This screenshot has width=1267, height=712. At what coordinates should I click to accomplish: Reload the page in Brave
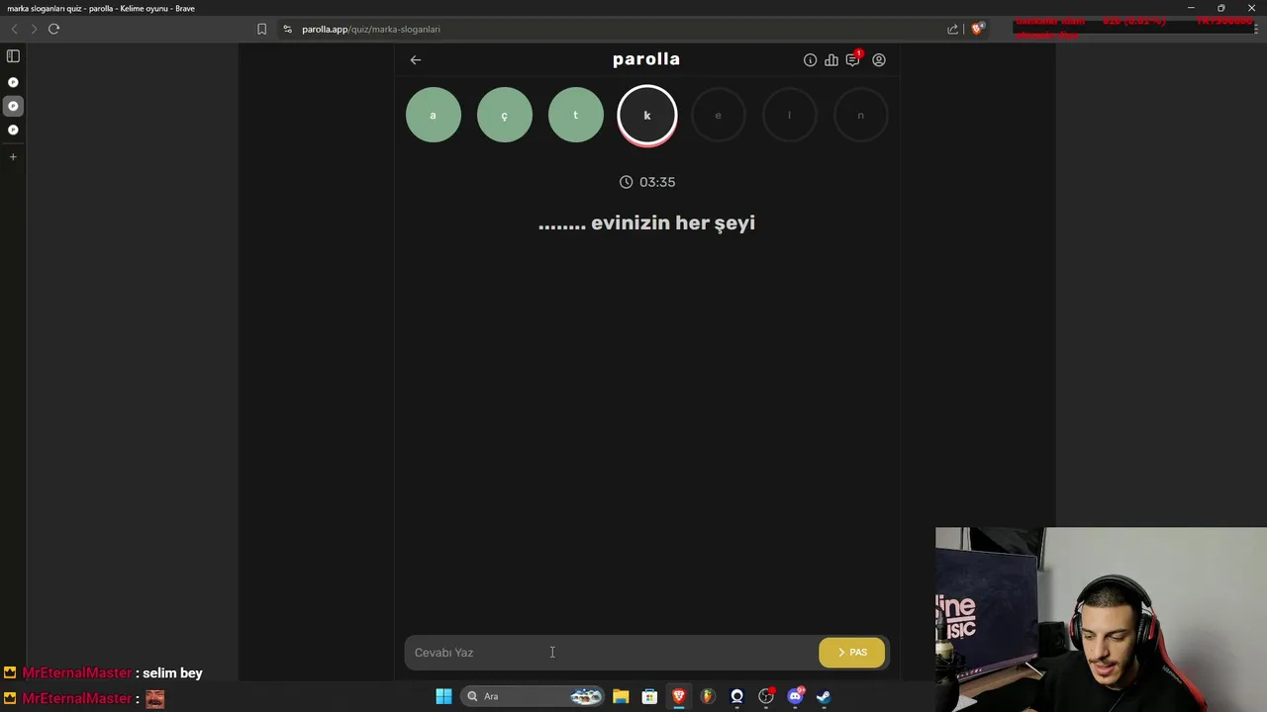point(53,29)
